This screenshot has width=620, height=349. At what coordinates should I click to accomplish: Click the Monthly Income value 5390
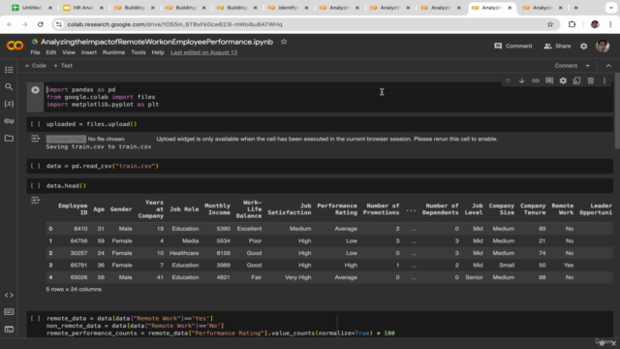coord(224,229)
